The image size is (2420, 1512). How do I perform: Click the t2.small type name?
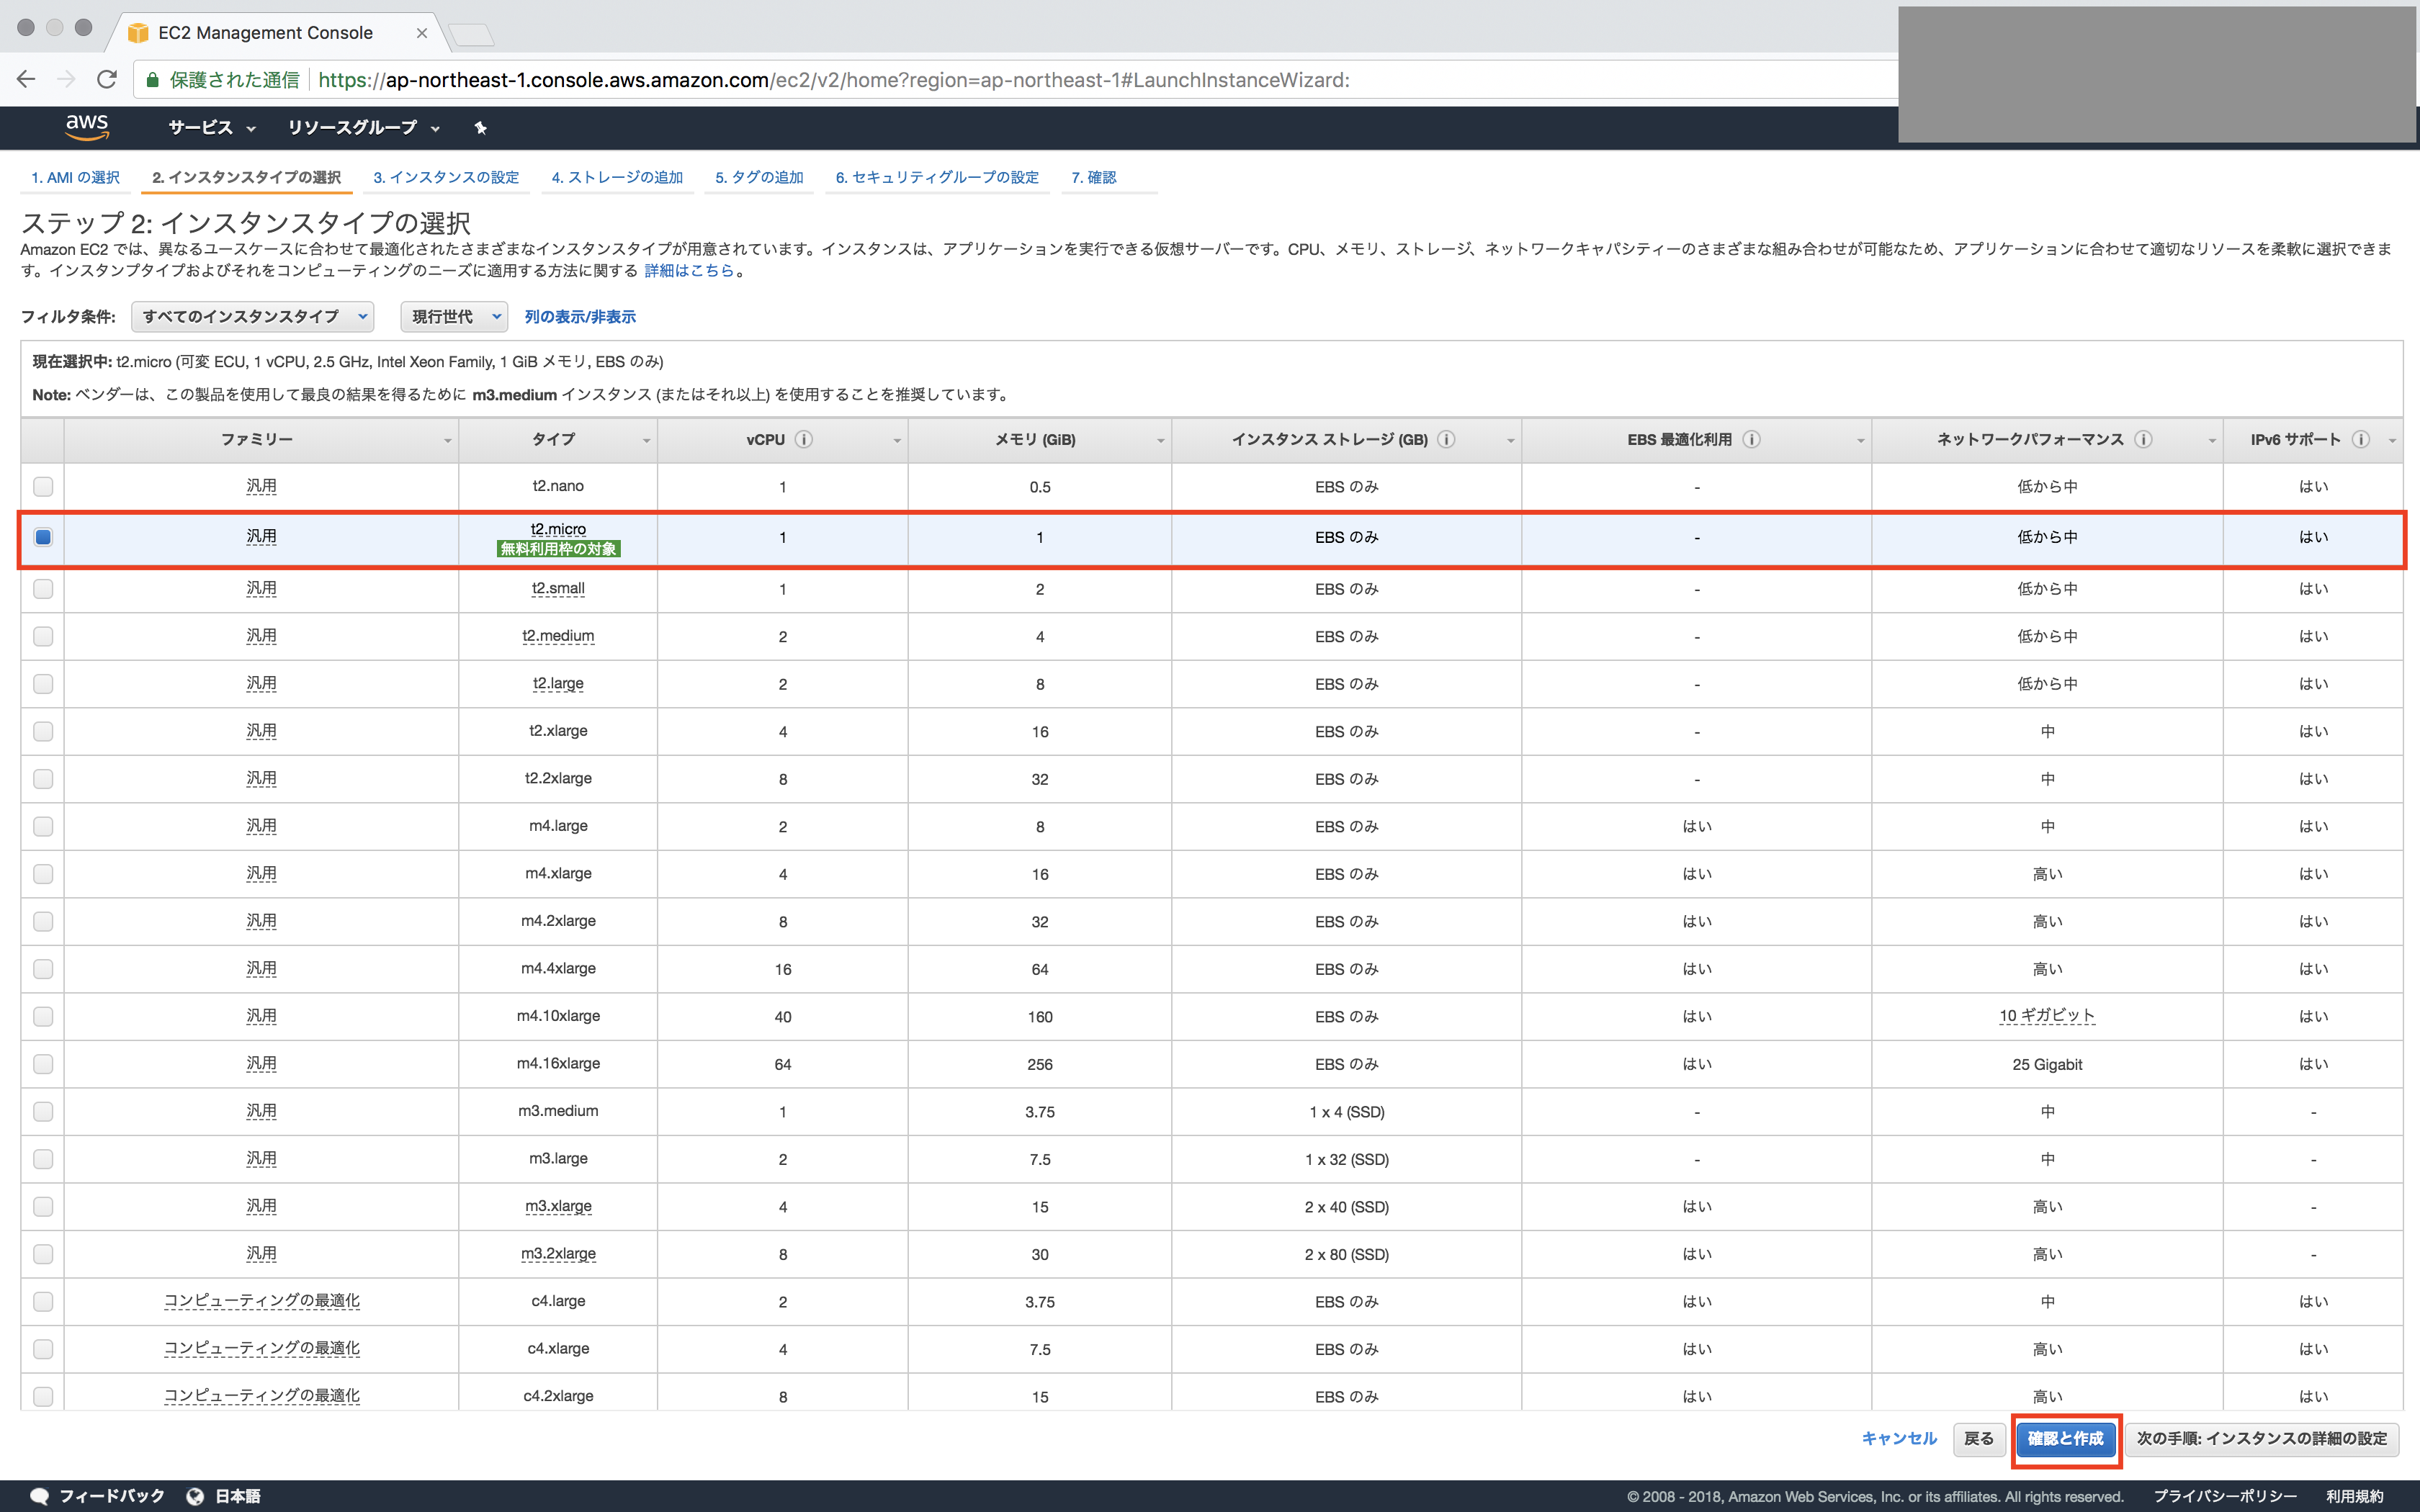tap(558, 588)
